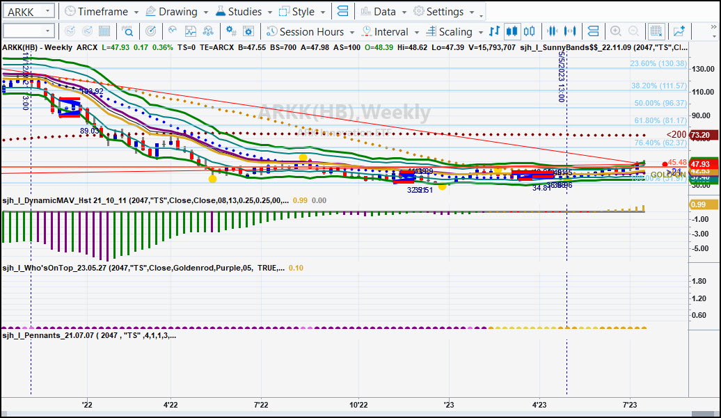Switch to hollow candlestick chart style
Screen dimensions: 721x418
[x=529, y=31]
